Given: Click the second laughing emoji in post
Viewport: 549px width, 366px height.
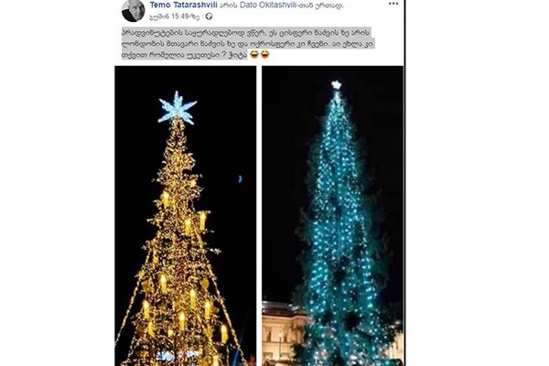Looking at the screenshot, I should click(265, 55).
